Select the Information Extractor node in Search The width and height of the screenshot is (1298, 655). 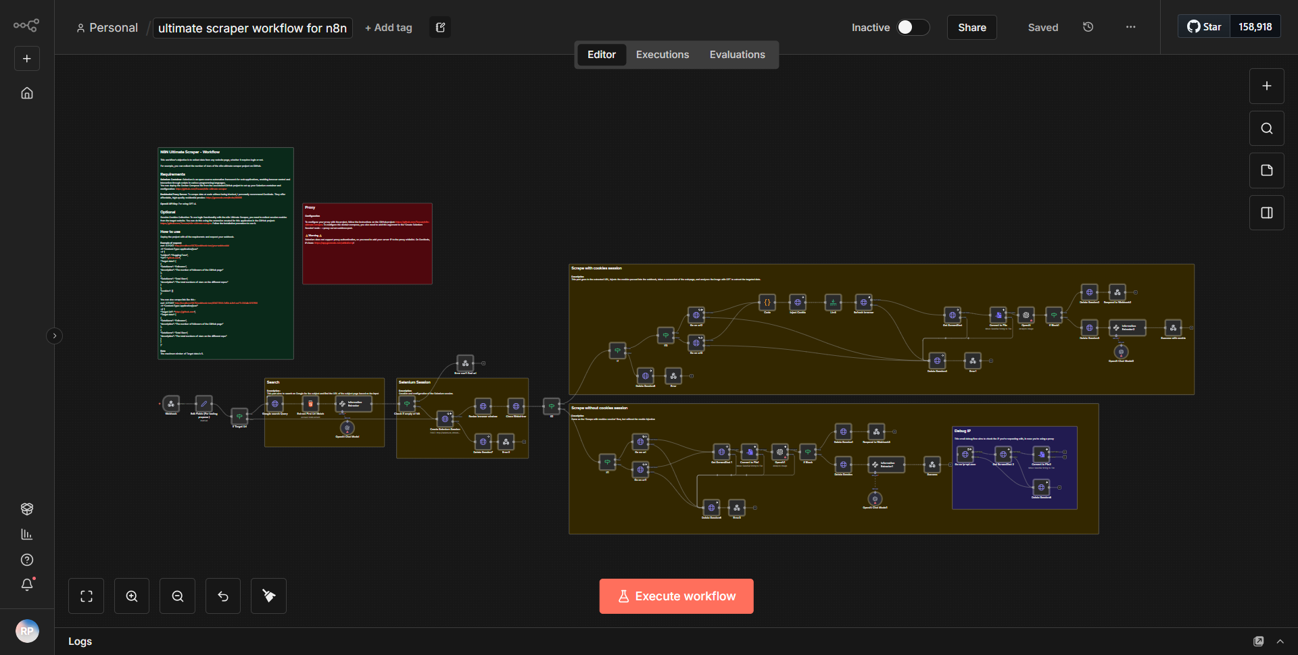pos(353,404)
